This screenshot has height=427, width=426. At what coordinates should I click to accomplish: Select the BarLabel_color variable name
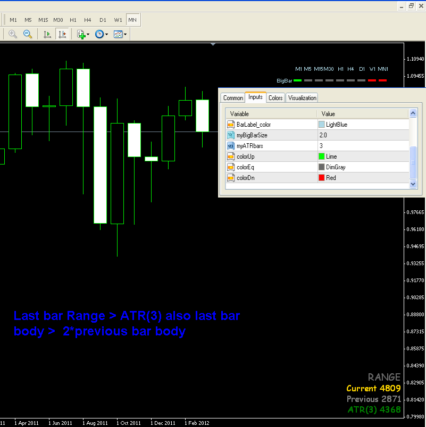click(x=254, y=125)
